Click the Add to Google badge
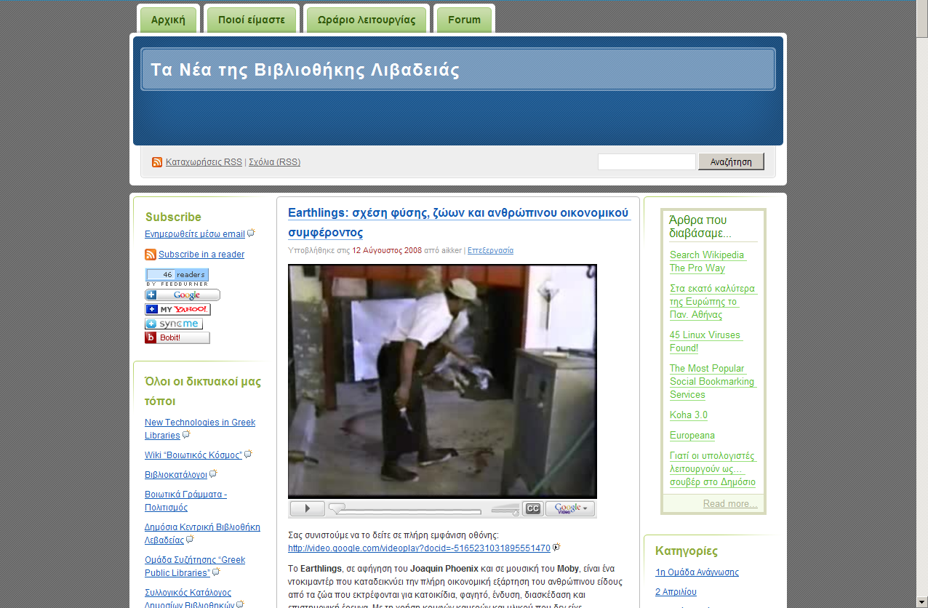Viewport: 928px width, 608px height. coord(183,295)
